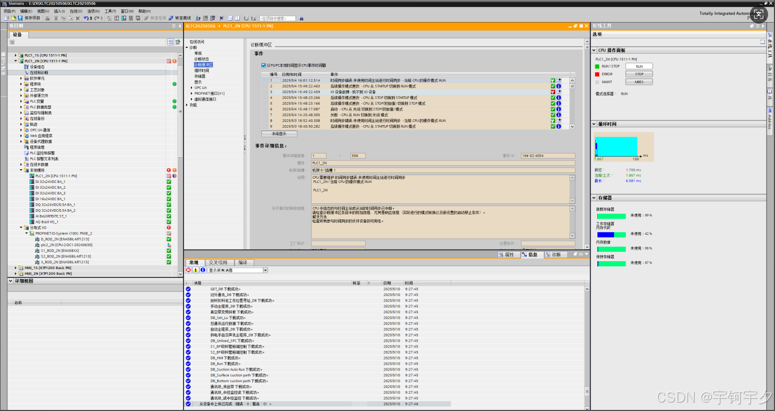Image resolution: width=775 pixels, height=411 pixels.
Task: Click the redo arrow icon
Action: click(97, 18)
